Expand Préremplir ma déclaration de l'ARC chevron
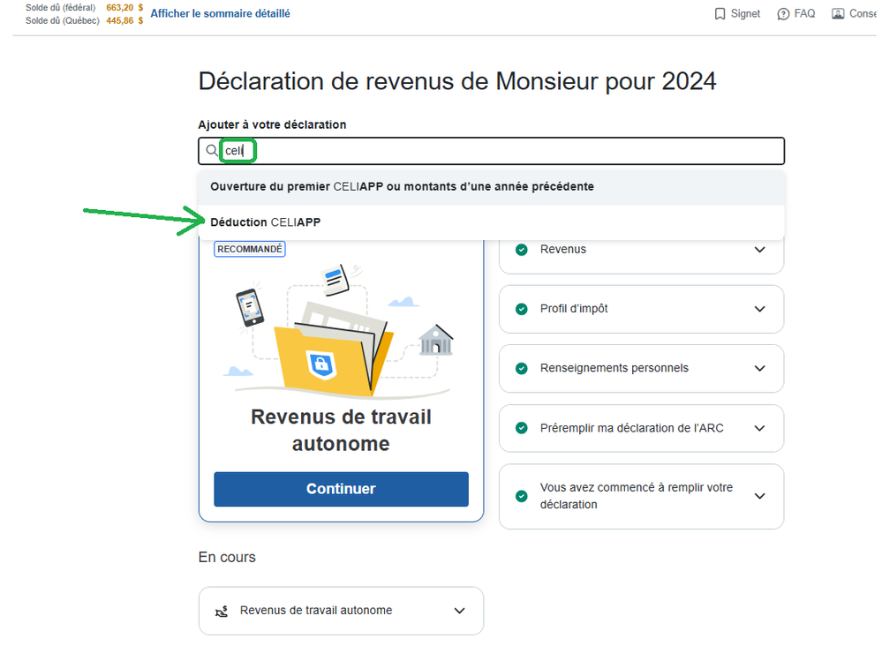The height and width of the screenshot is (646, 882). [x=759, y=428]
